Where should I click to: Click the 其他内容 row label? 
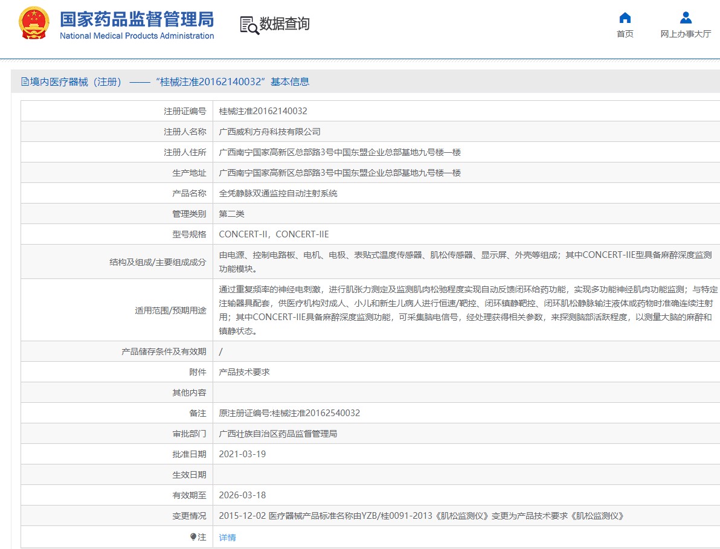click(189, 393)
